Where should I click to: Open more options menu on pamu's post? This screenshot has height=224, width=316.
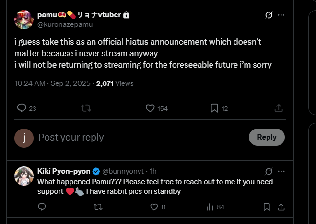pos(281,15)
